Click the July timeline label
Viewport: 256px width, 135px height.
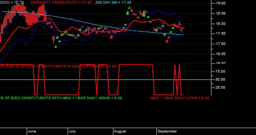(x=72, y=131)
